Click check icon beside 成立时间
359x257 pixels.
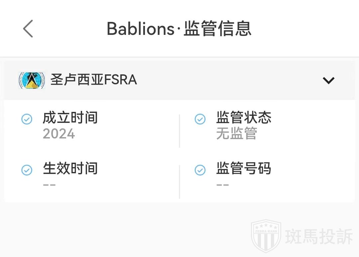(27, 119)
